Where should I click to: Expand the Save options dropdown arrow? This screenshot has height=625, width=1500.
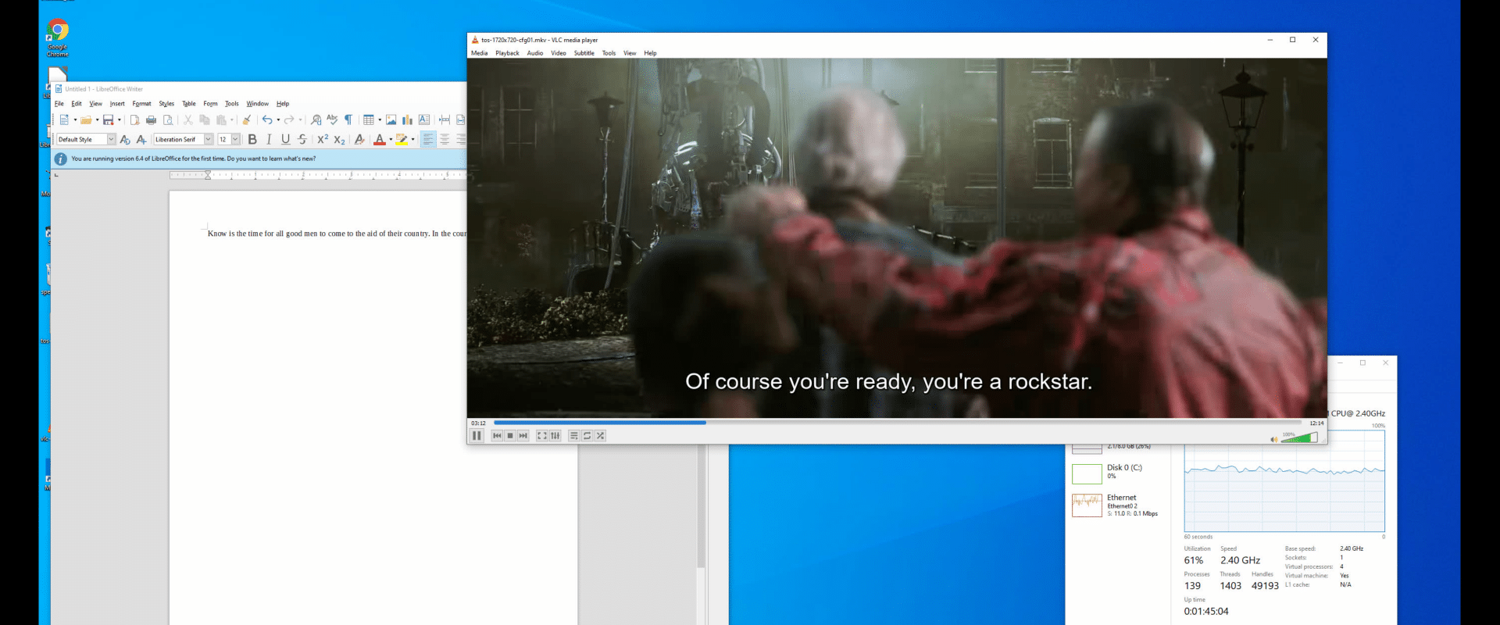[x=120, y=120]
